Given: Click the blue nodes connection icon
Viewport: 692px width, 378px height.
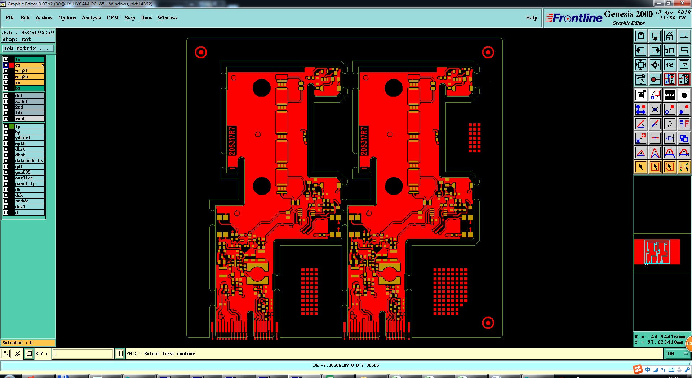Looking at the screenshot, I should coord(641,109).
